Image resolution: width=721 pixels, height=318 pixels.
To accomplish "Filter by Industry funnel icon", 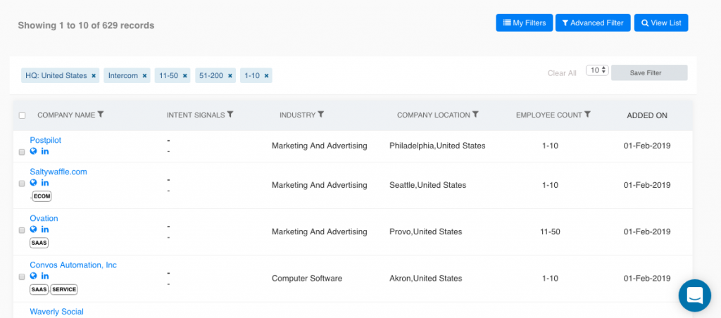I will [x=321, y=115].
